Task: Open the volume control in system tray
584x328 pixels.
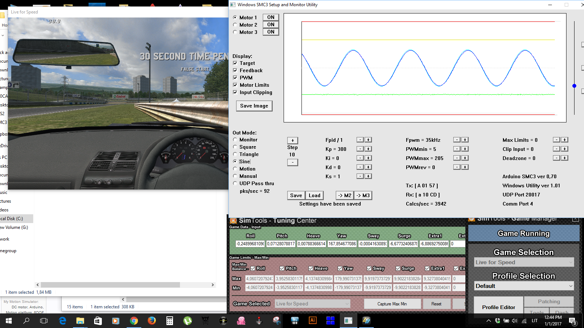Action: click(x=515, y=321)
